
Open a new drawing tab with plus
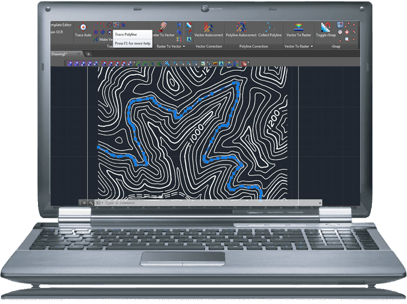pyautogui.click(x=88, y=54)
